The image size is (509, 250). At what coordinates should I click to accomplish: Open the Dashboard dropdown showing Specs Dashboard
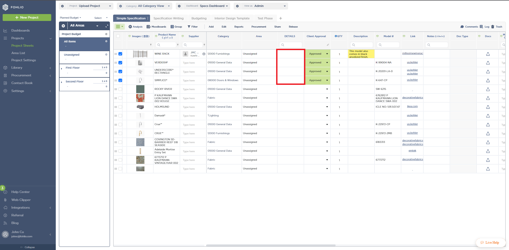(x=207, y=6)
